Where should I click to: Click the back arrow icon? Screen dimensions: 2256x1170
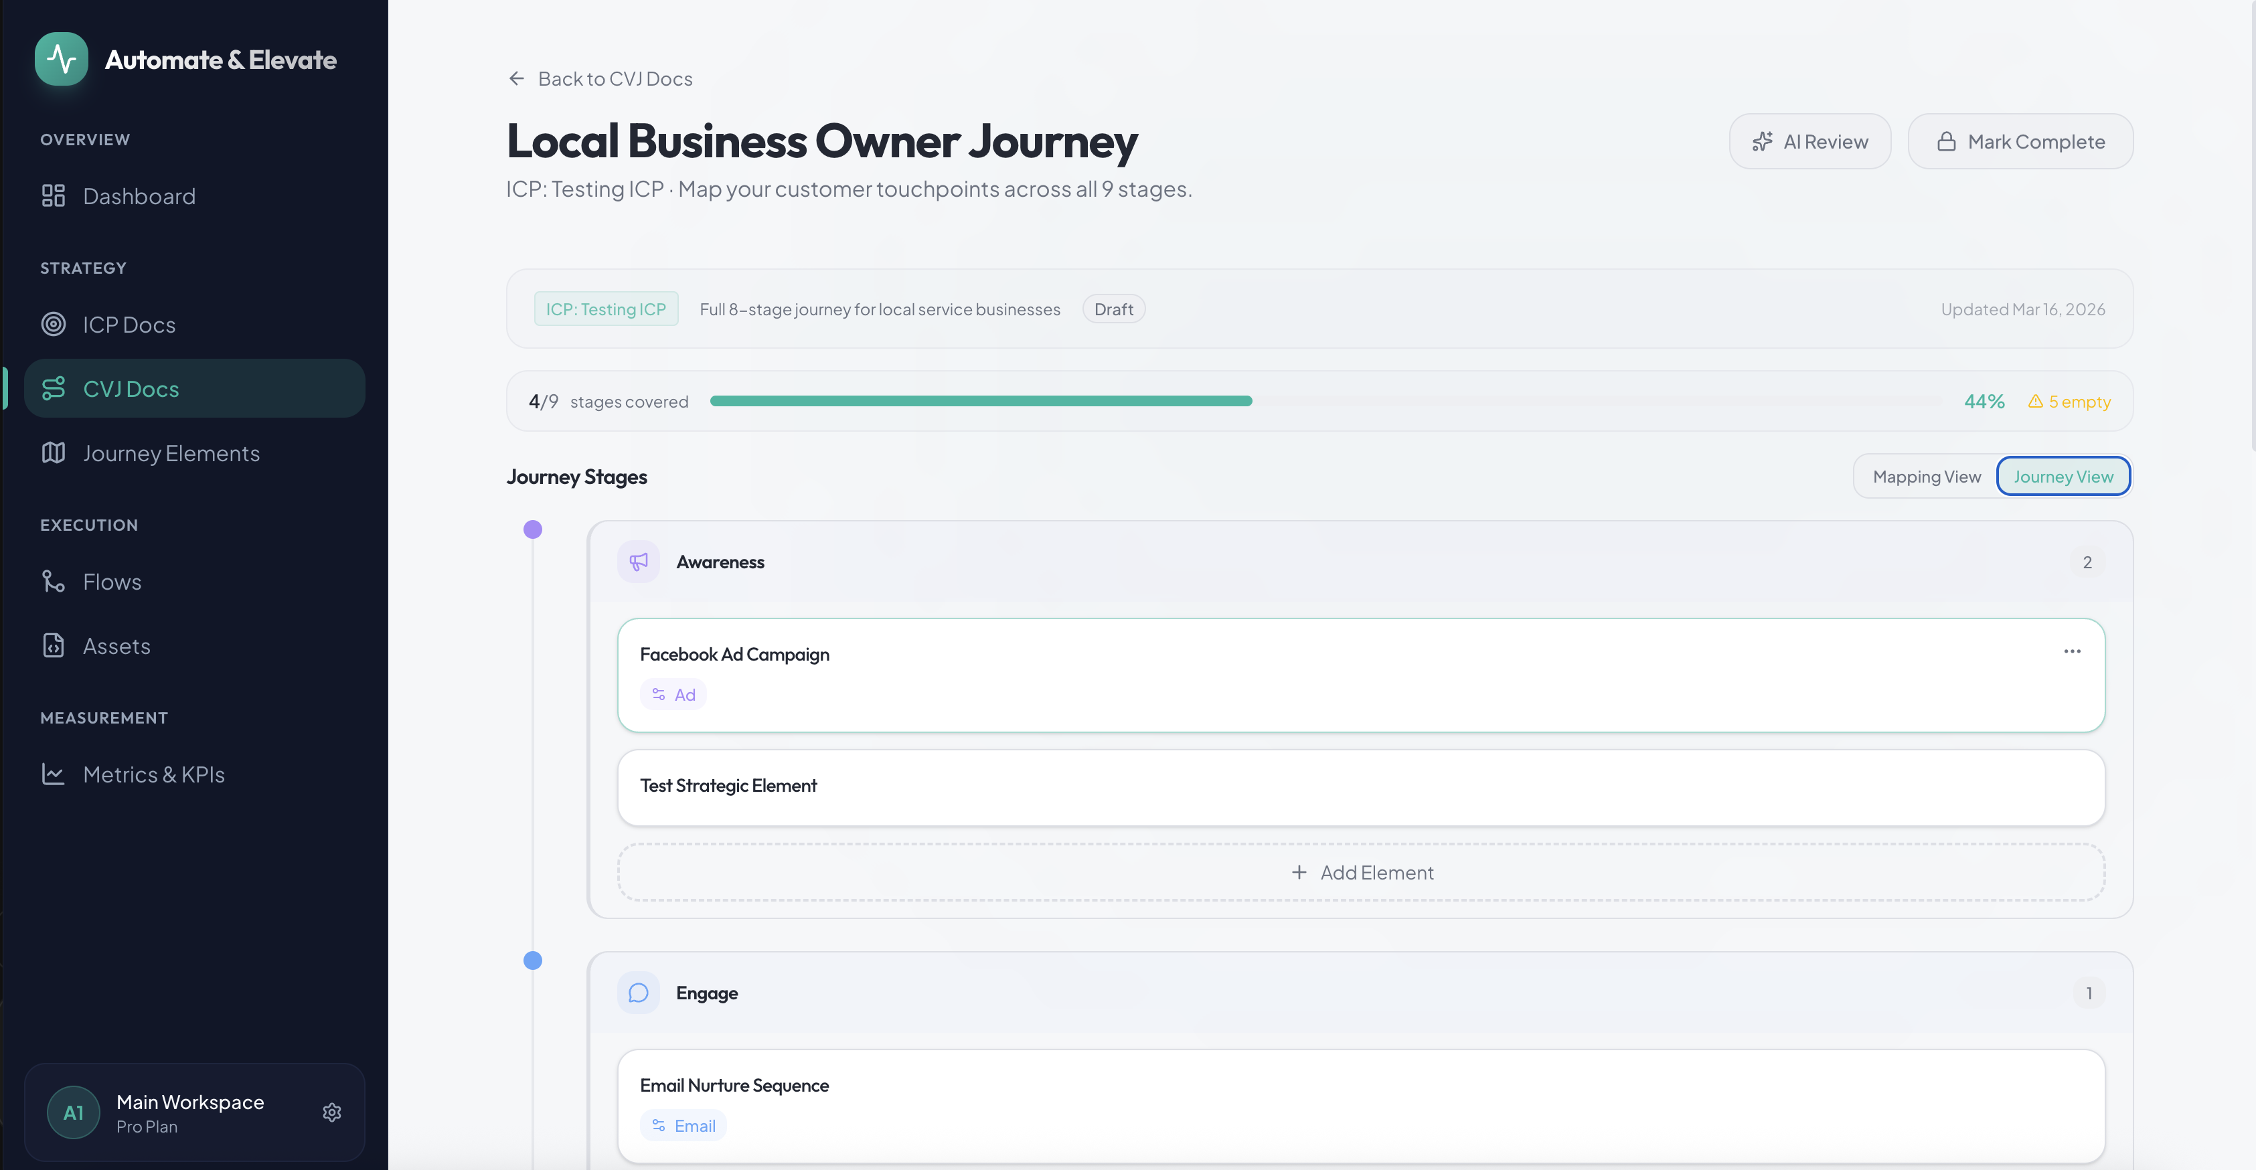tap(517, 79)
